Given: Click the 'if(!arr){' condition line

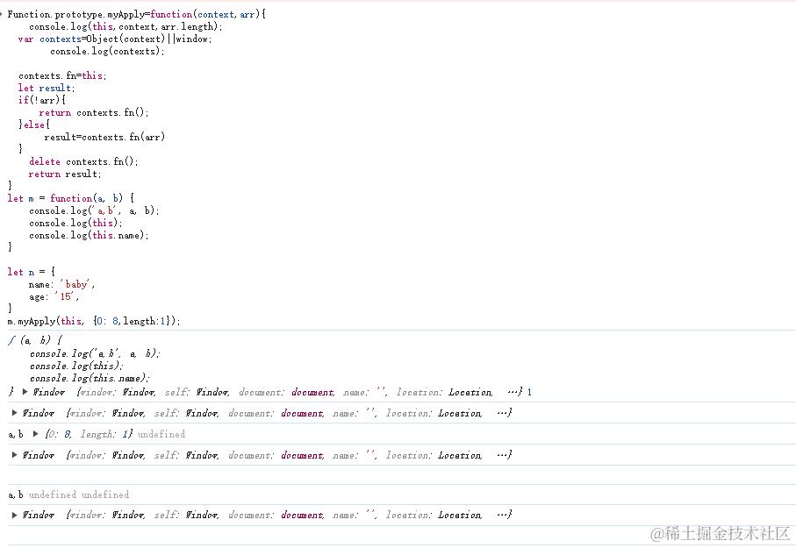Looking at the screenshot, I should 41,100.
